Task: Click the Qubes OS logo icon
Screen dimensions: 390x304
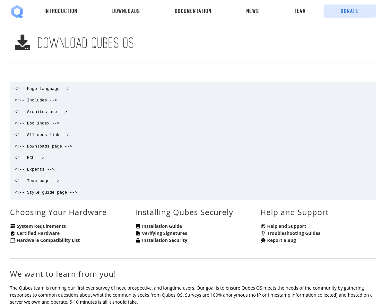Action: pyautogui.click(x=17, y=12)
